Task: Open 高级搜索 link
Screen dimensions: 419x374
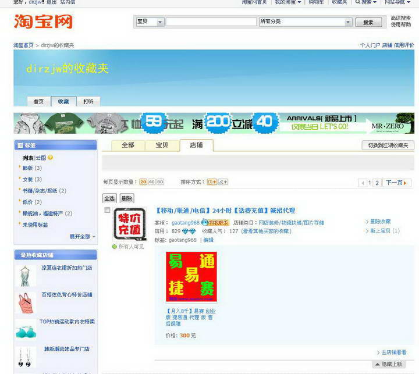Action: point(400,18)
